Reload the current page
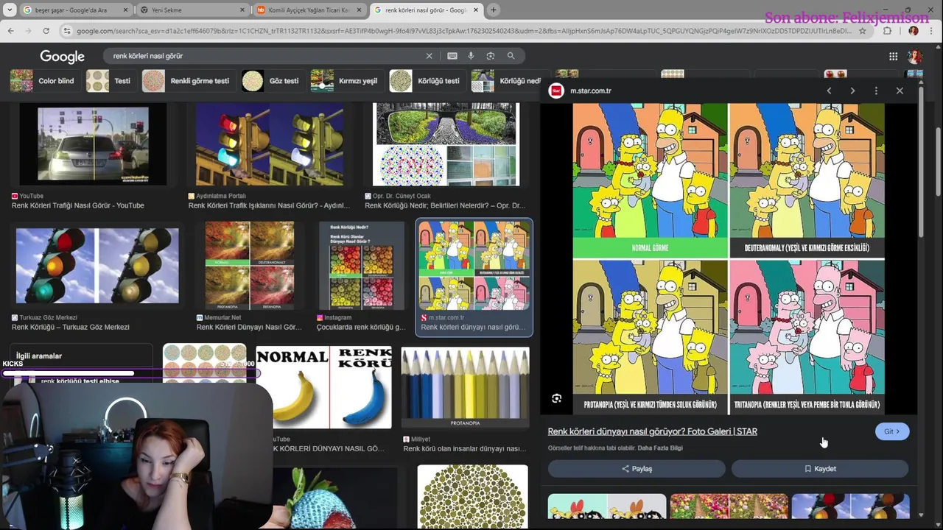943x530 pixels. (x=46, y=31)
